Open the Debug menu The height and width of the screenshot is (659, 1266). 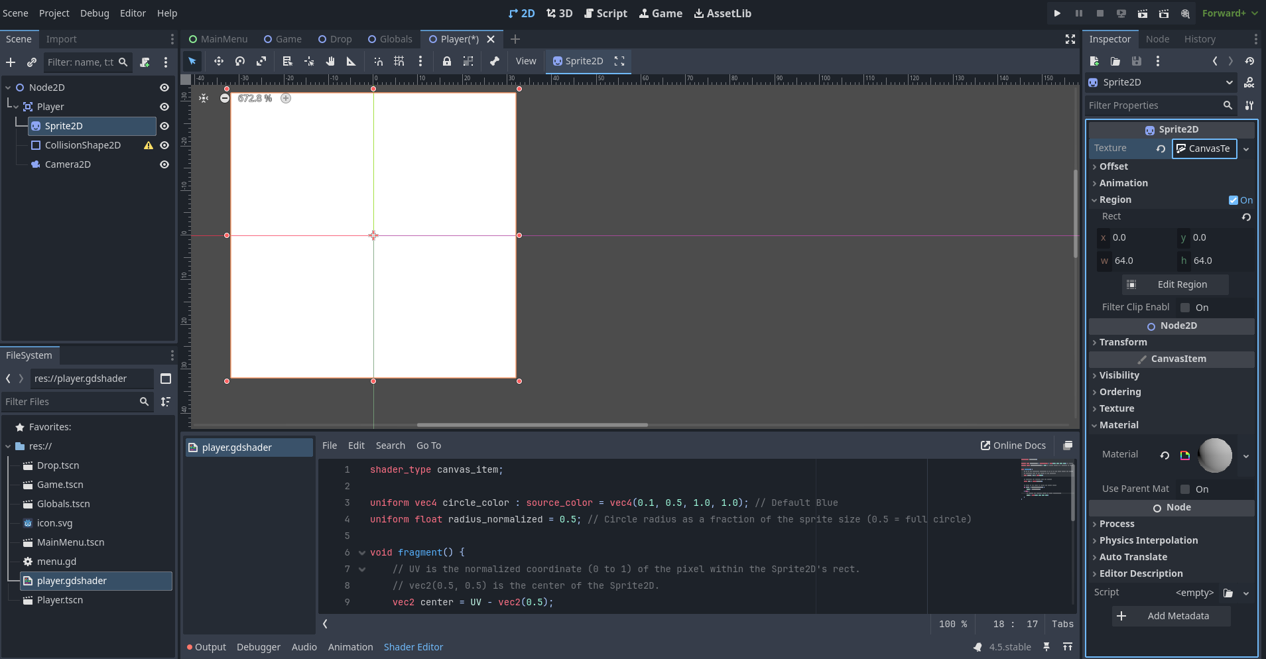94,13
